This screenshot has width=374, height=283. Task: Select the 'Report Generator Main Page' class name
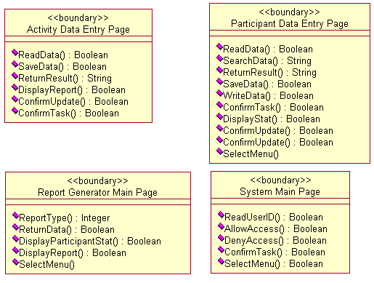coord(97,193)
